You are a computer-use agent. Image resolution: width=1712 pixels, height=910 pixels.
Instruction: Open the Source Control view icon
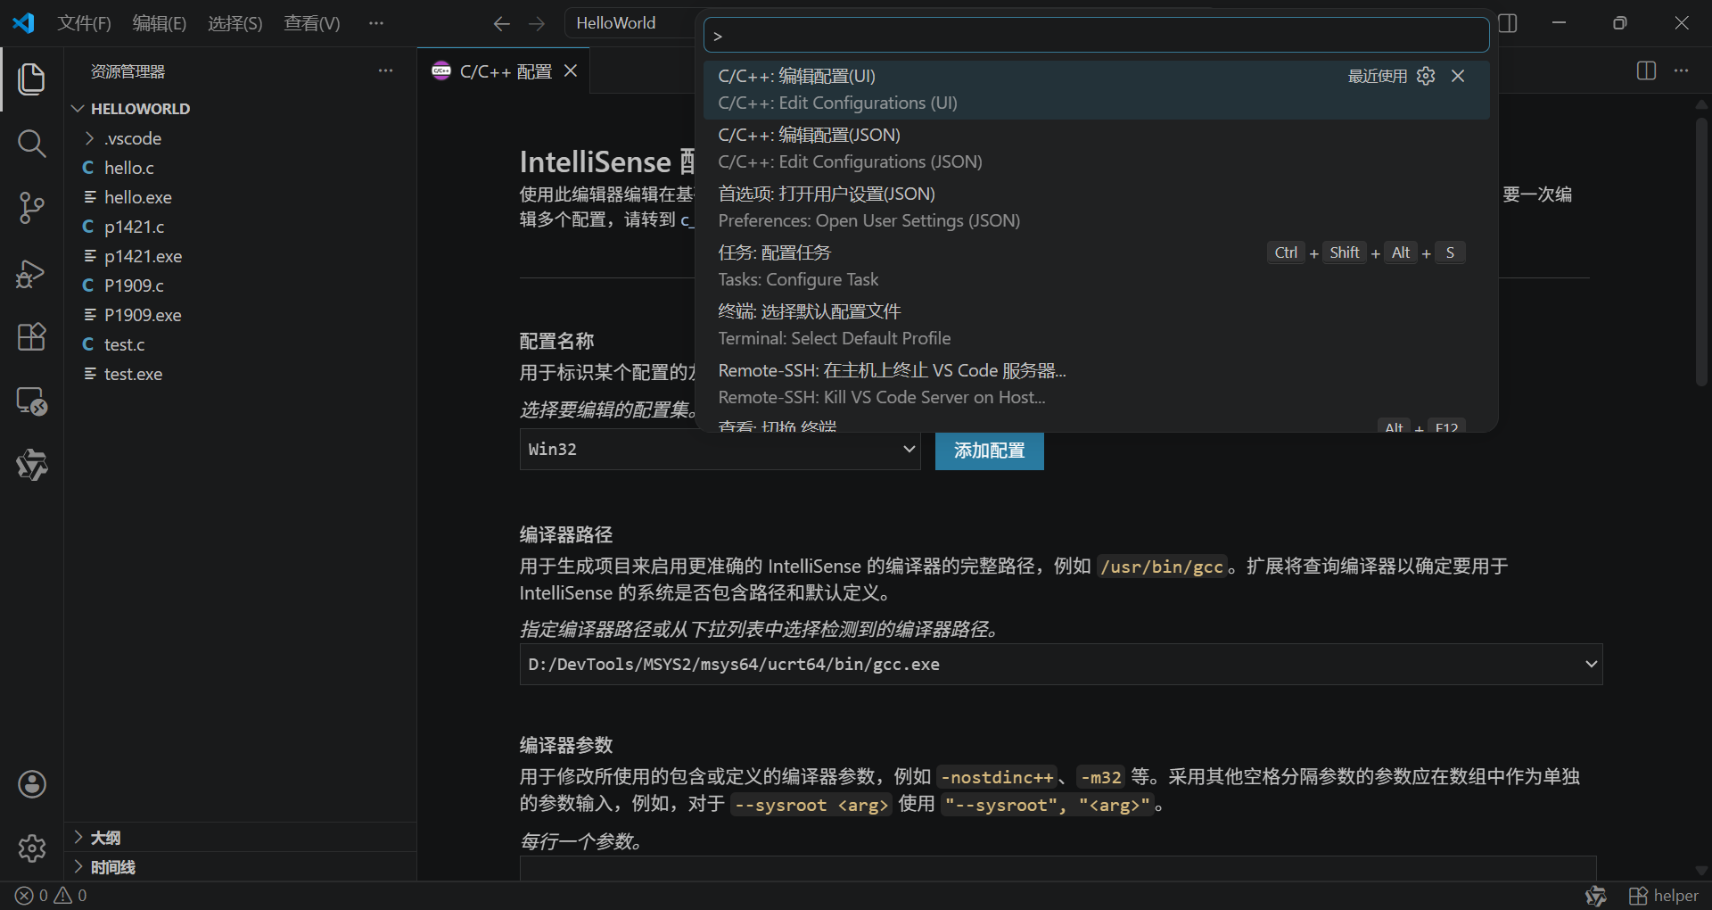(32, 208)
